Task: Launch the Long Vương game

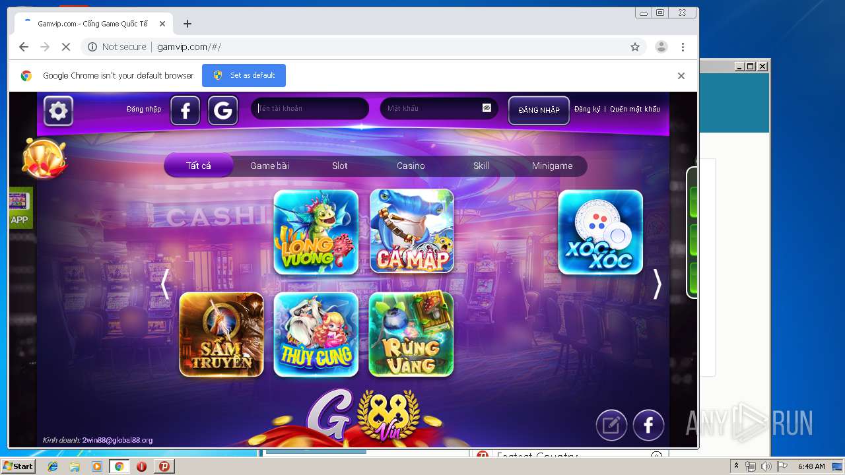Action: click(316, 232)
